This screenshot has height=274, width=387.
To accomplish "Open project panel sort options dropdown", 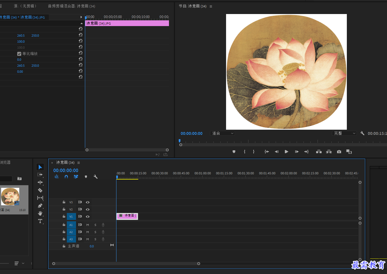I will pos(19,263).
